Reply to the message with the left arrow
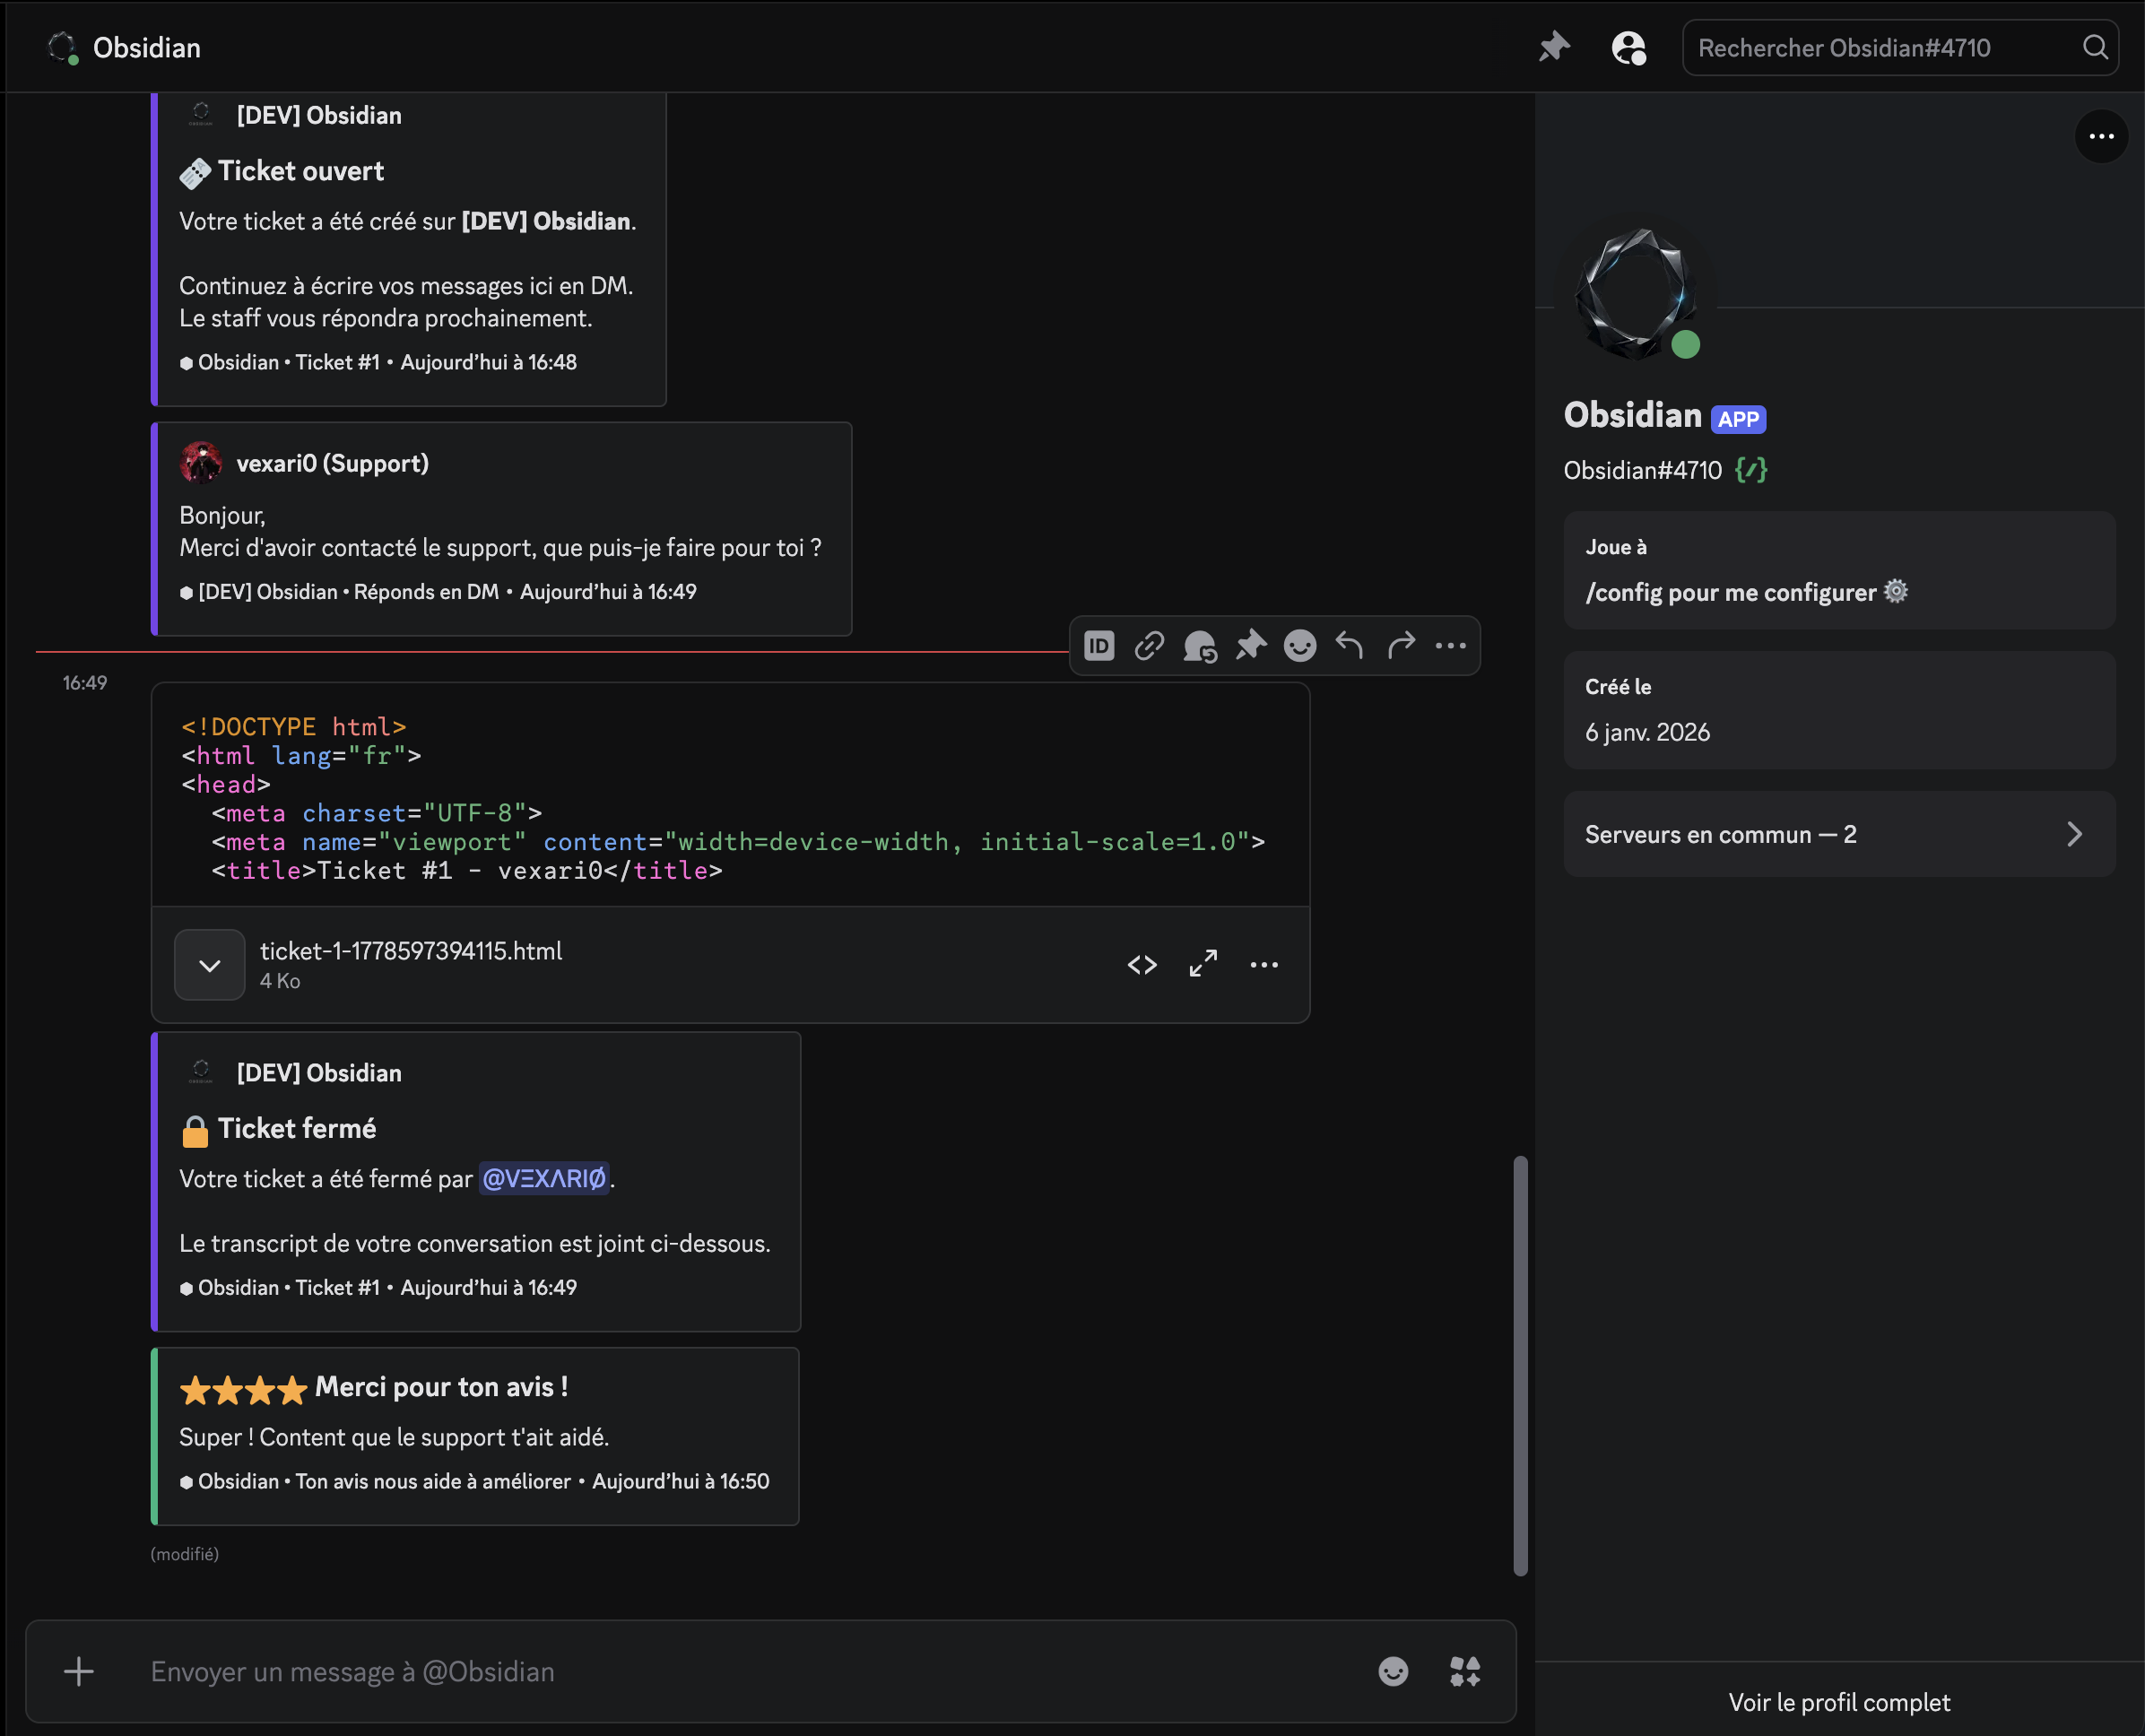2145x1736 pixels. [1350, 646]
